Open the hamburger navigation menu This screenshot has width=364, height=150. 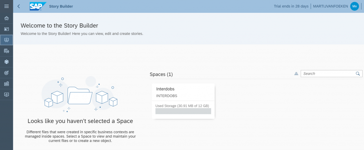coord(6,6)
